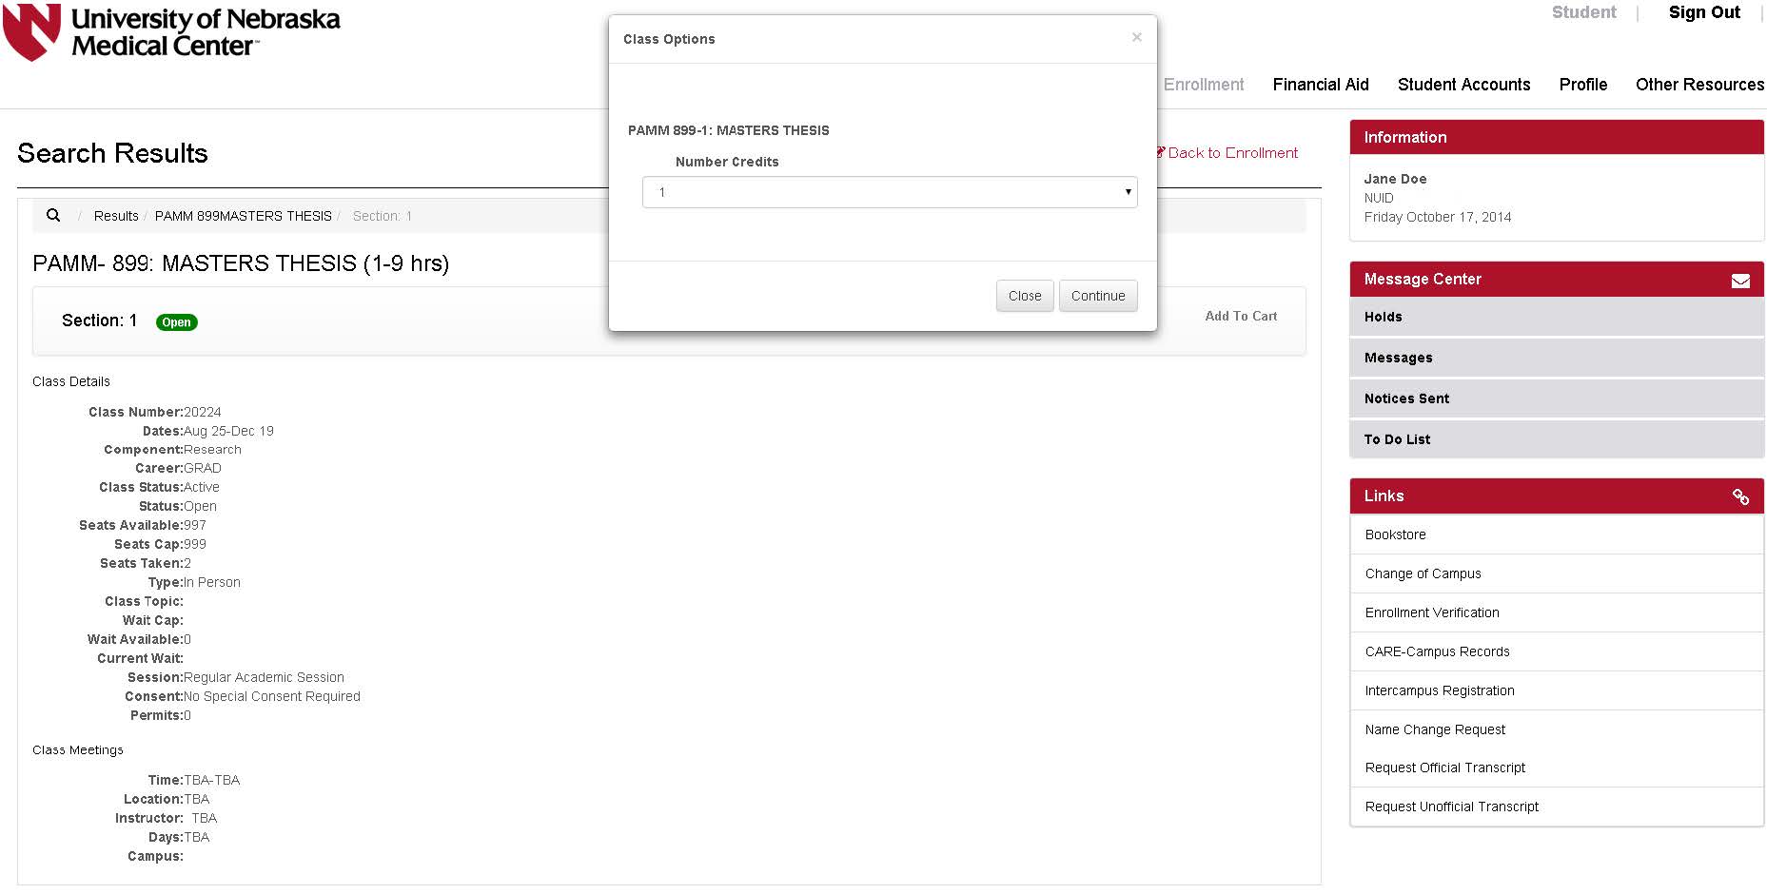The image size is (1767, 894).
Task: Click Add To Cart for Section 1
Action: pyautogui.click(x=1240, y=316)
